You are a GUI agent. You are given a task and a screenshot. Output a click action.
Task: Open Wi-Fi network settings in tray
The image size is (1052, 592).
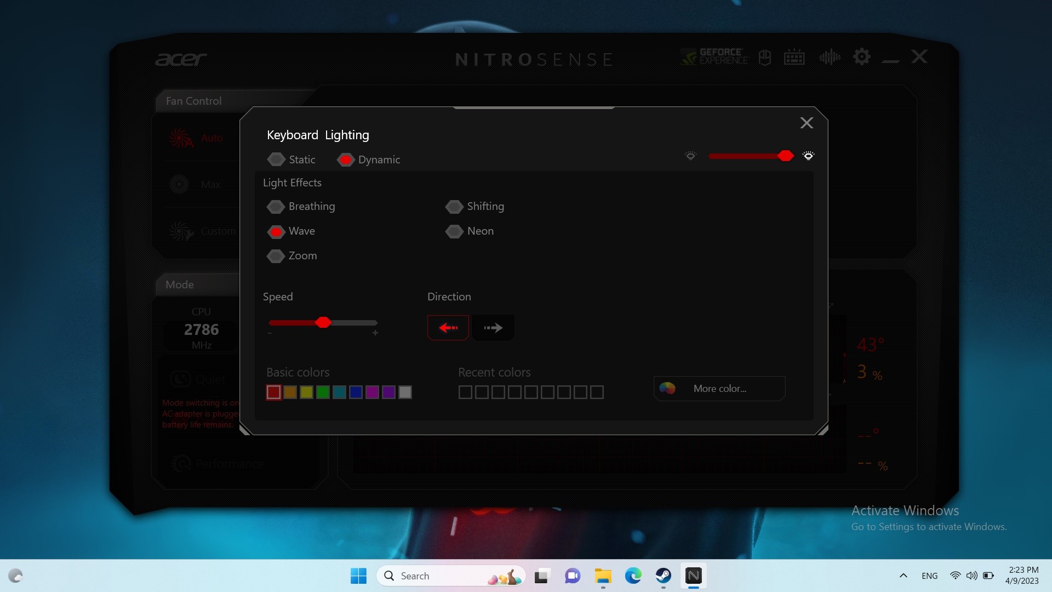click(955, 576)
